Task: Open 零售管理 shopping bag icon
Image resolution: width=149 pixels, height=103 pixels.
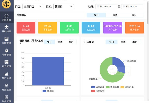Action: pos(6,51)
